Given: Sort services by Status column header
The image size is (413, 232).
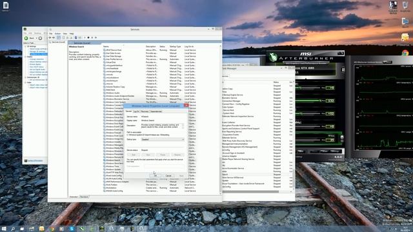Looking at the screenshot, I should pyautogui.click(x=162, y=46).
